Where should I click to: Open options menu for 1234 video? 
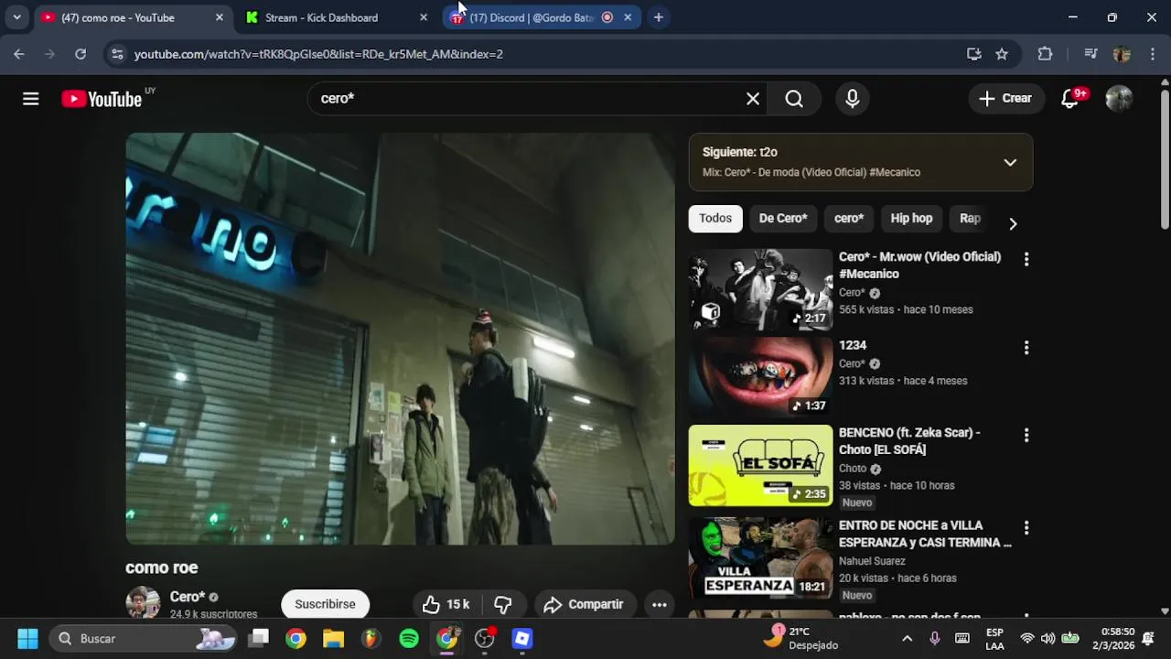[x=1026, y=348]
